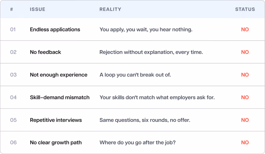
Task: Click 'Rejection without explanation' reality text
Action: click(151, 52)
